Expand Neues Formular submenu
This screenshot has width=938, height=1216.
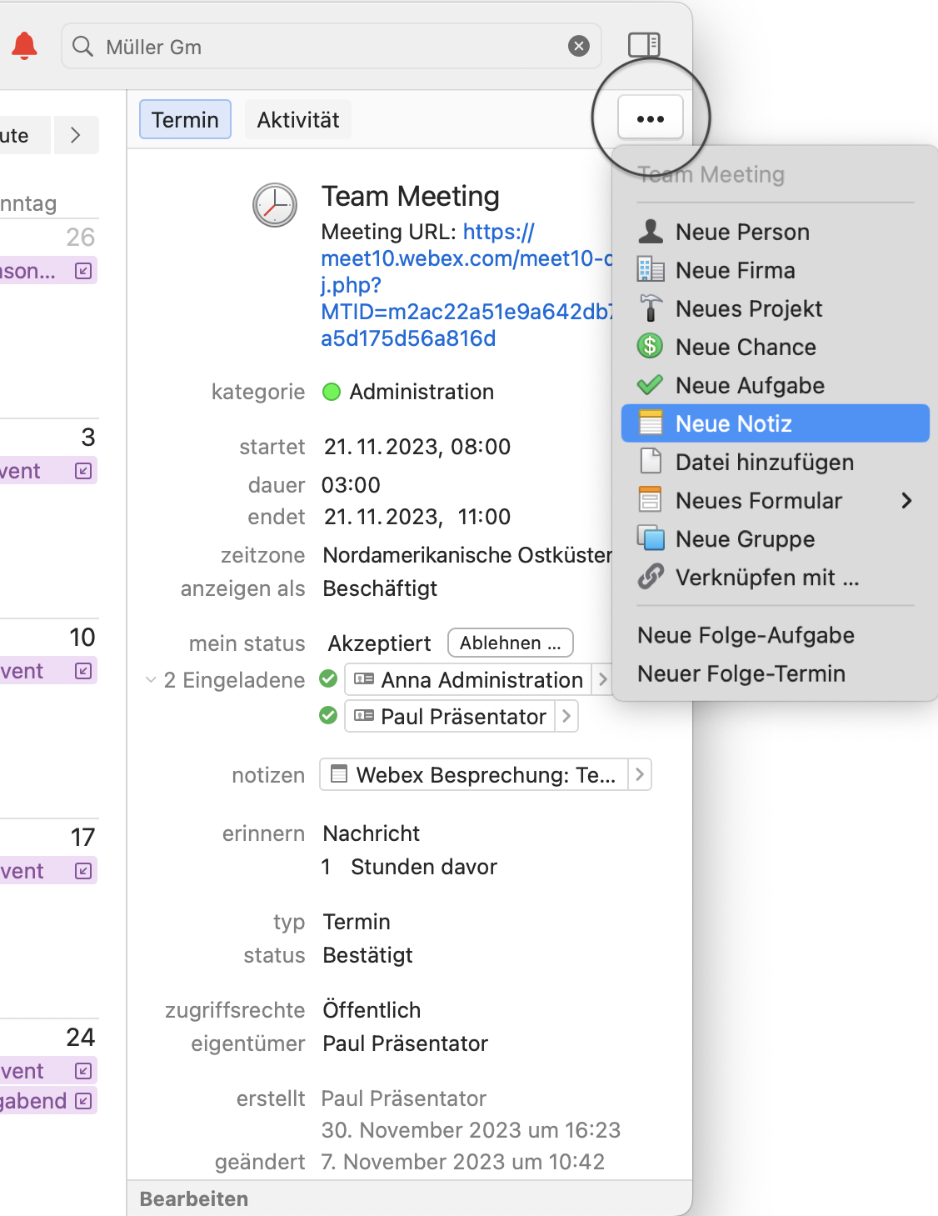tap(906, 500)
